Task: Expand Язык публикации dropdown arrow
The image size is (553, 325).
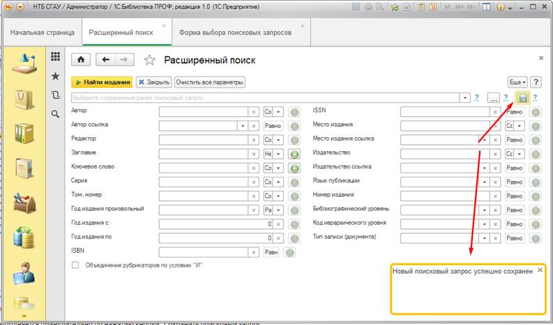Action: point(484,182)
